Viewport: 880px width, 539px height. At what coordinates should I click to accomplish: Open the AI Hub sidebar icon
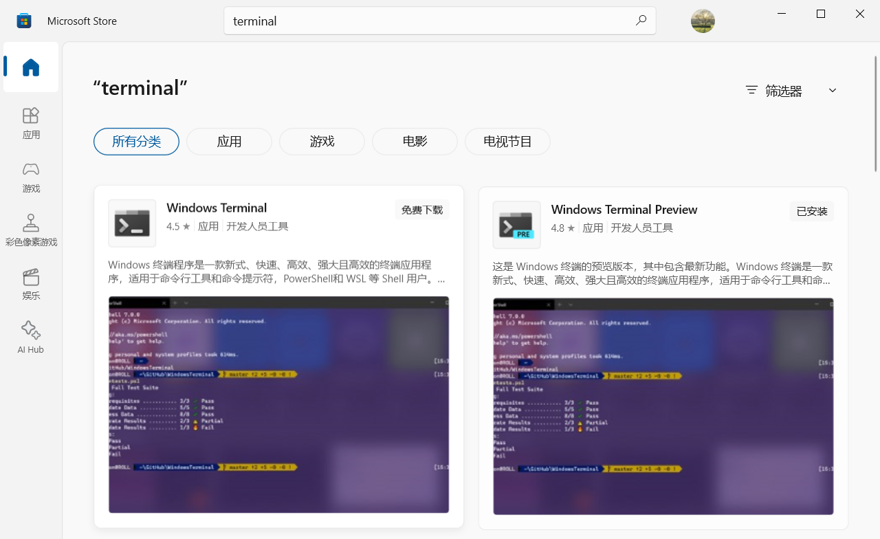point(30,336)
